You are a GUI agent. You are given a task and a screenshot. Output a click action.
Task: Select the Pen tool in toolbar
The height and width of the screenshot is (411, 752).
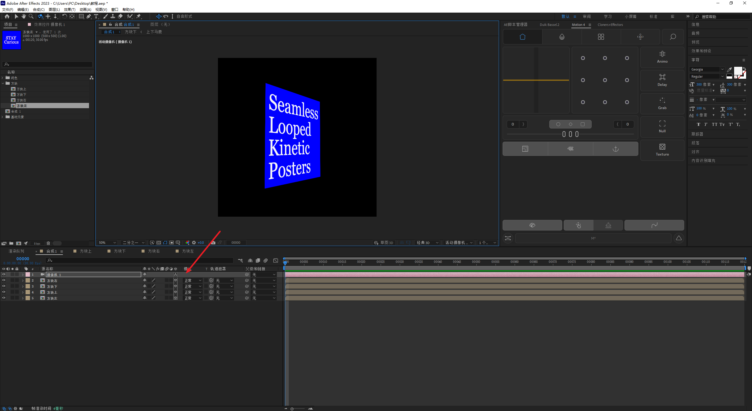[x=88, y=16]
